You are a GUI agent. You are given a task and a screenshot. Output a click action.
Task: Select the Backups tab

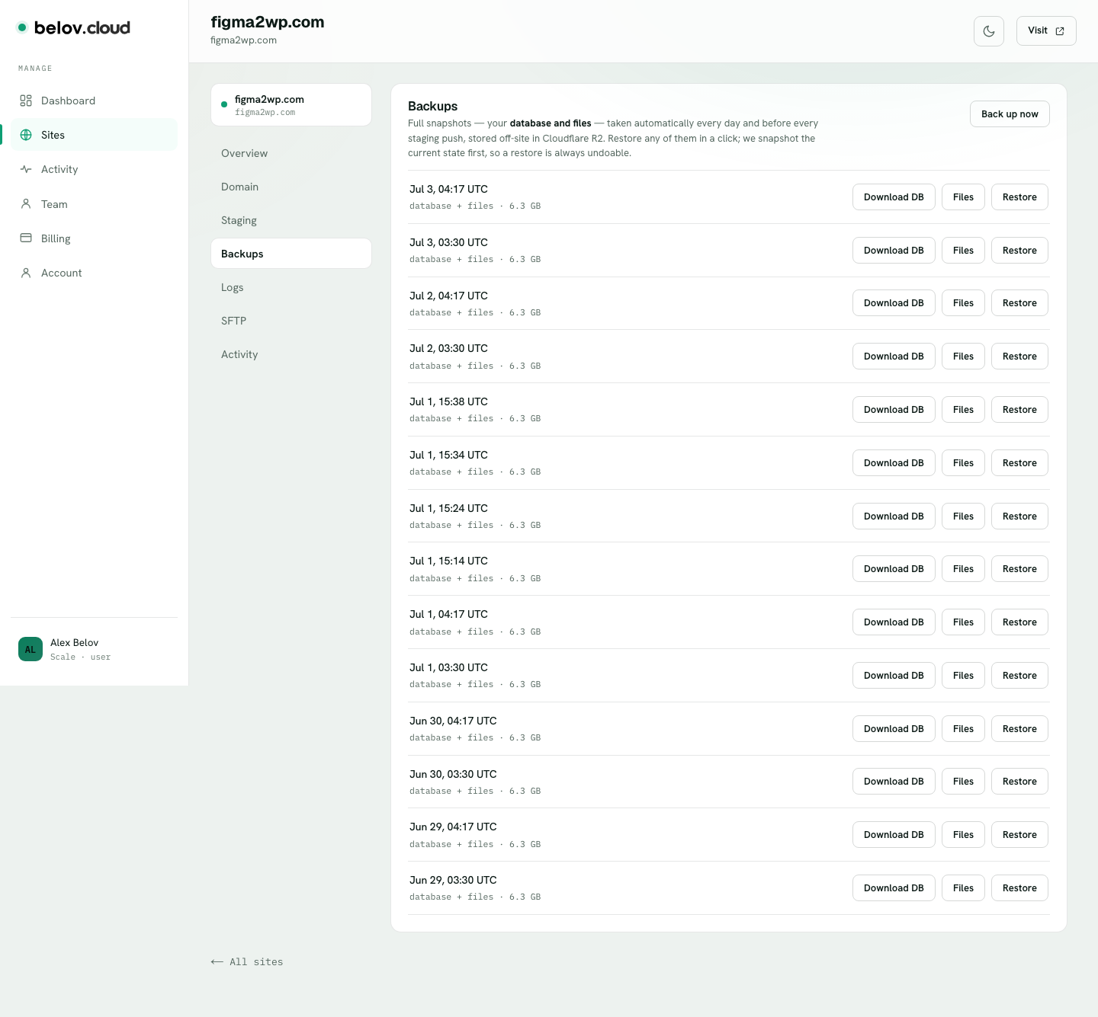[291, 254]
